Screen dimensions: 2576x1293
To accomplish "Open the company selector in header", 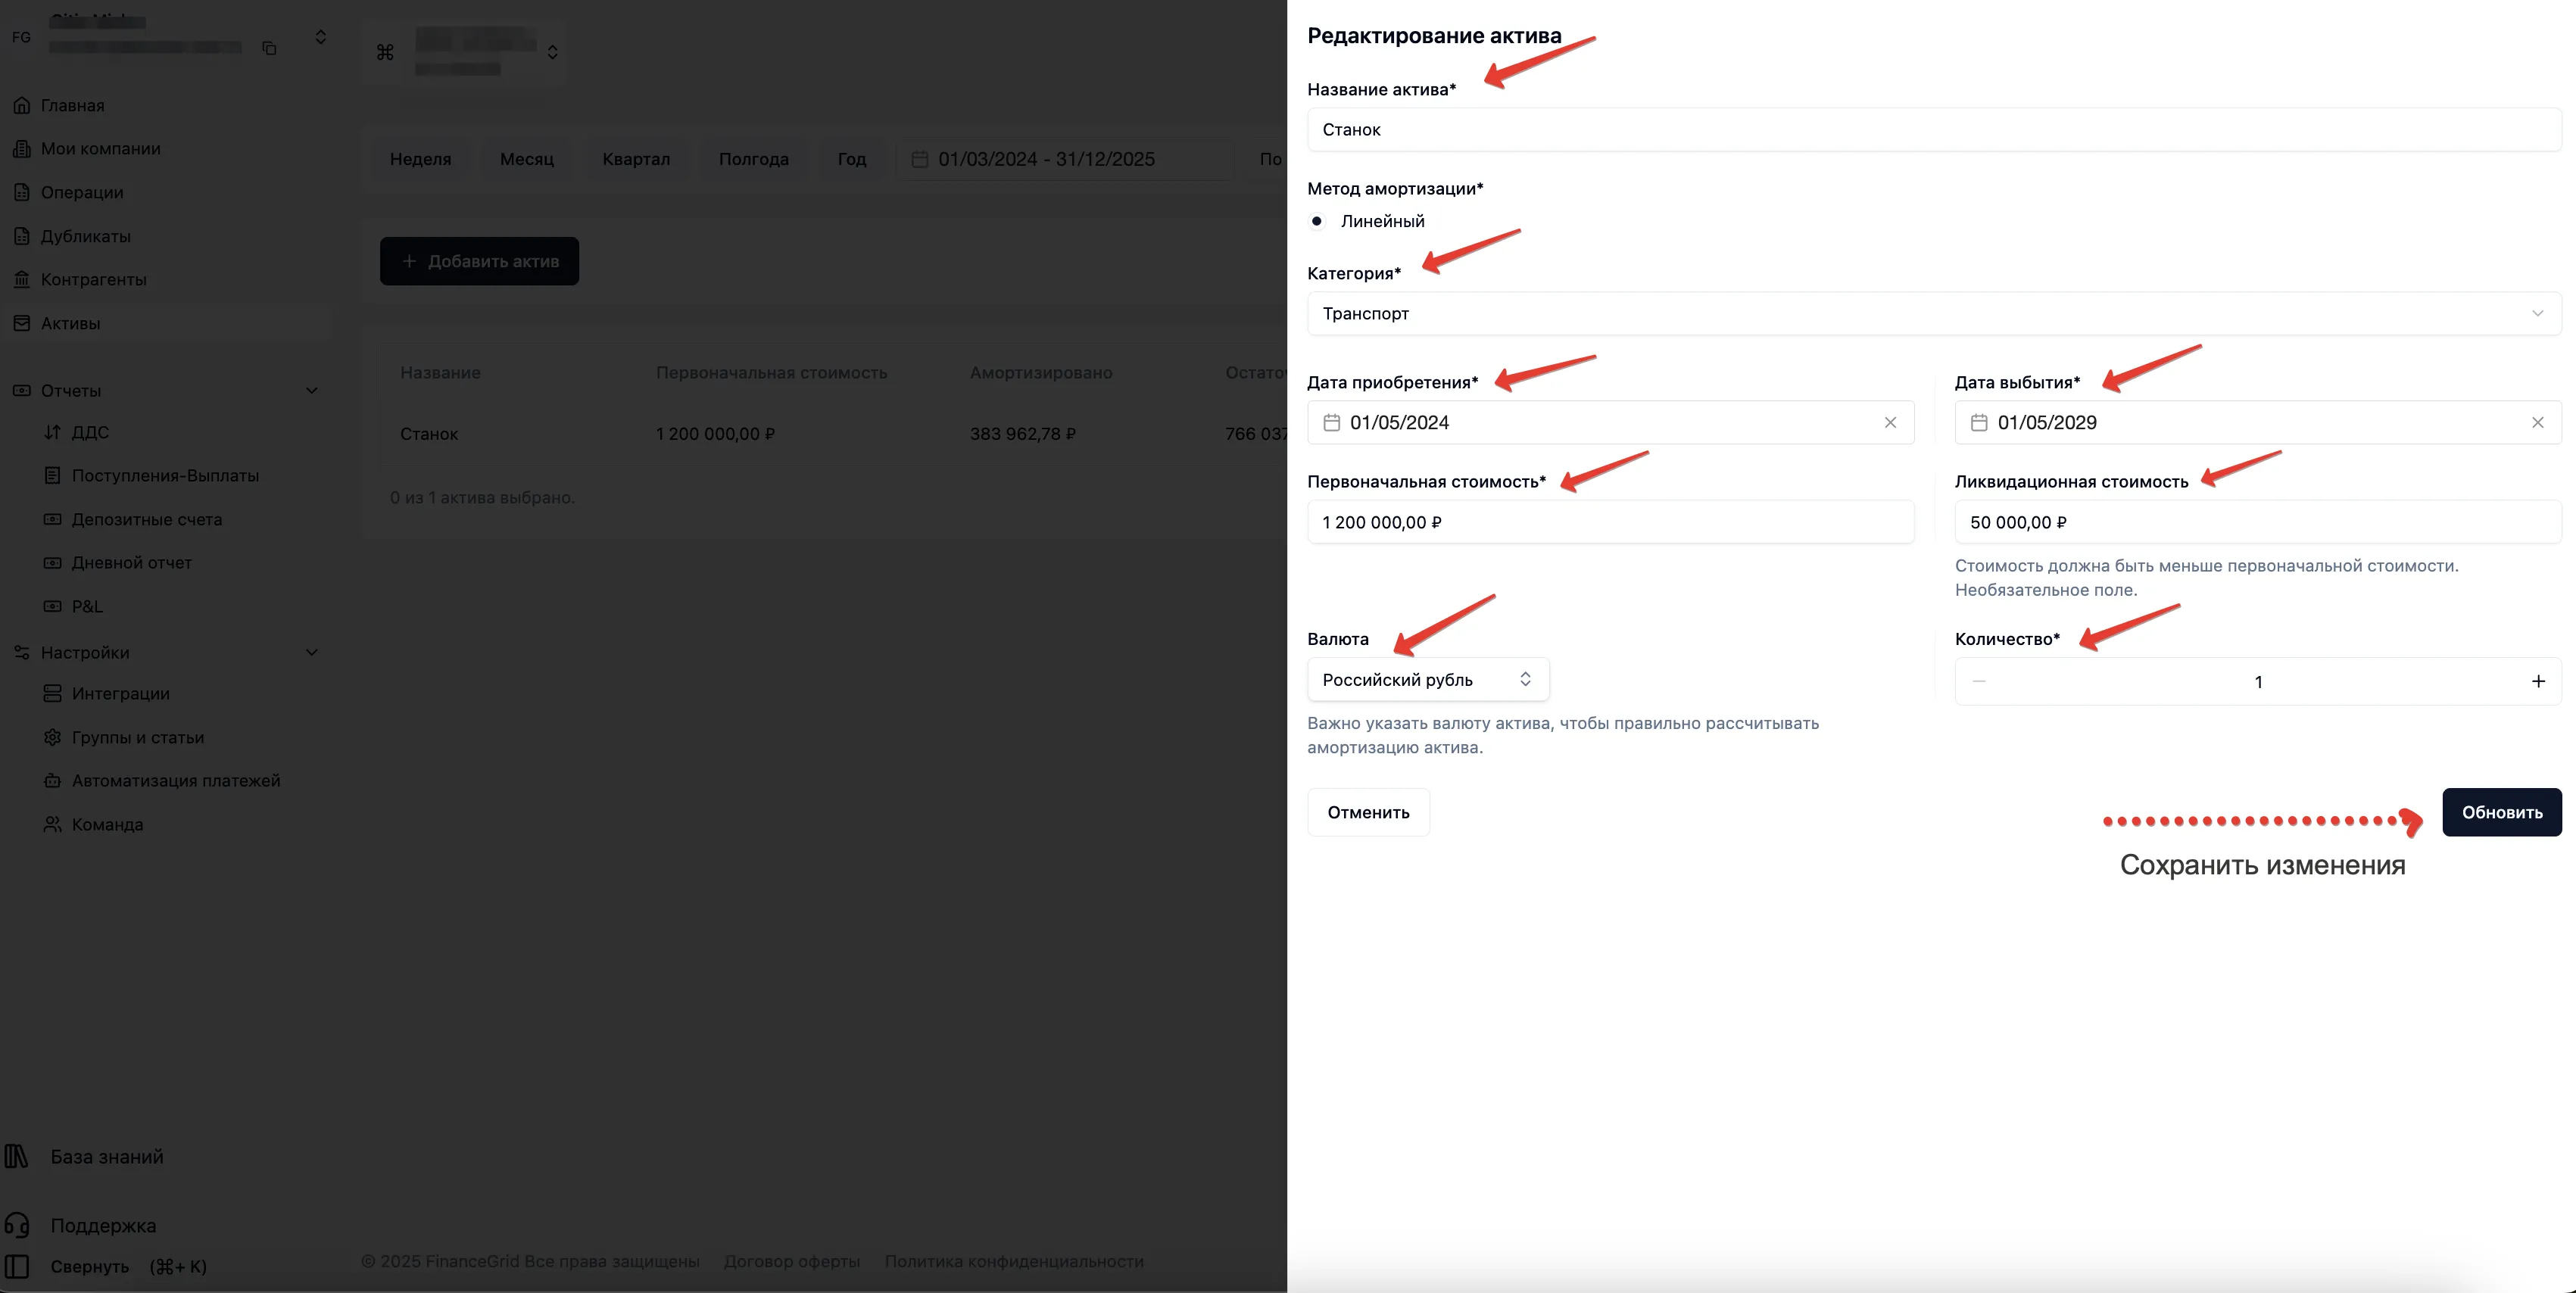I will [465, 52].
